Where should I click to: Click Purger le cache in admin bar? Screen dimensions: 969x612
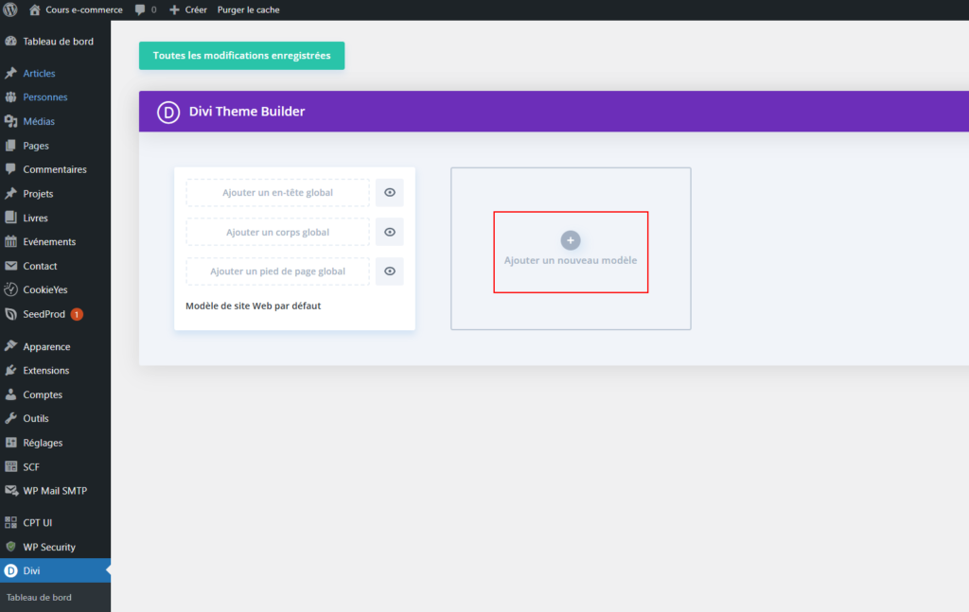[249, 9]
